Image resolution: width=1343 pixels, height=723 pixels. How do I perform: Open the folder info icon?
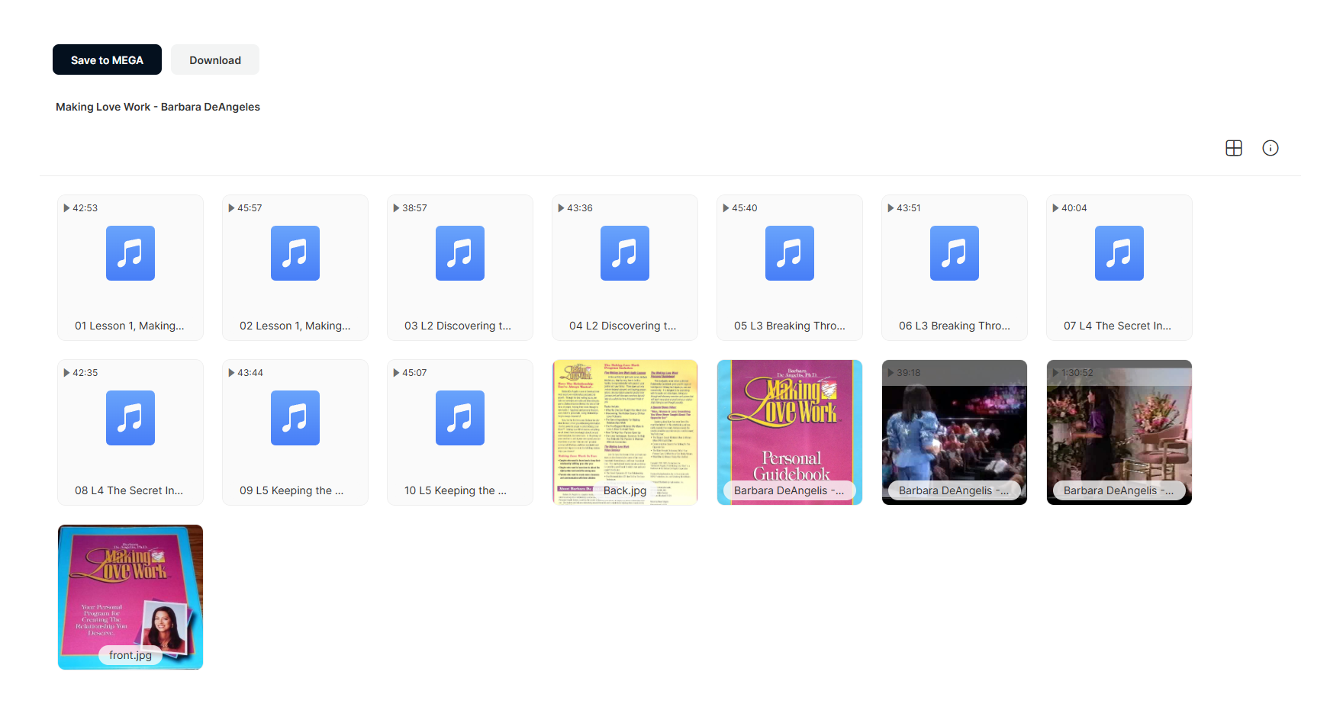1271,148
